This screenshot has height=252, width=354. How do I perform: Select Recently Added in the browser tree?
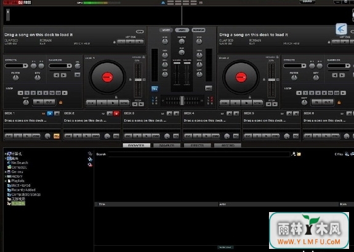(23, 190)
